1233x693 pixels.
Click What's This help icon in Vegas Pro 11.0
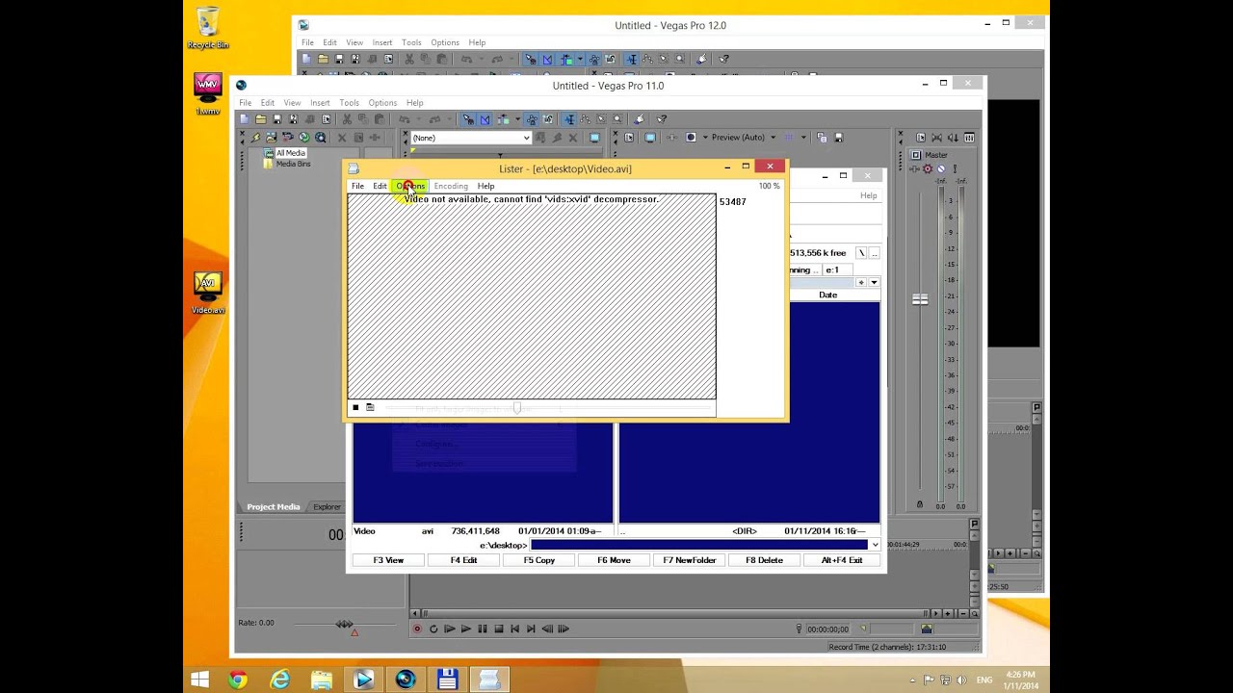point(662,119)
